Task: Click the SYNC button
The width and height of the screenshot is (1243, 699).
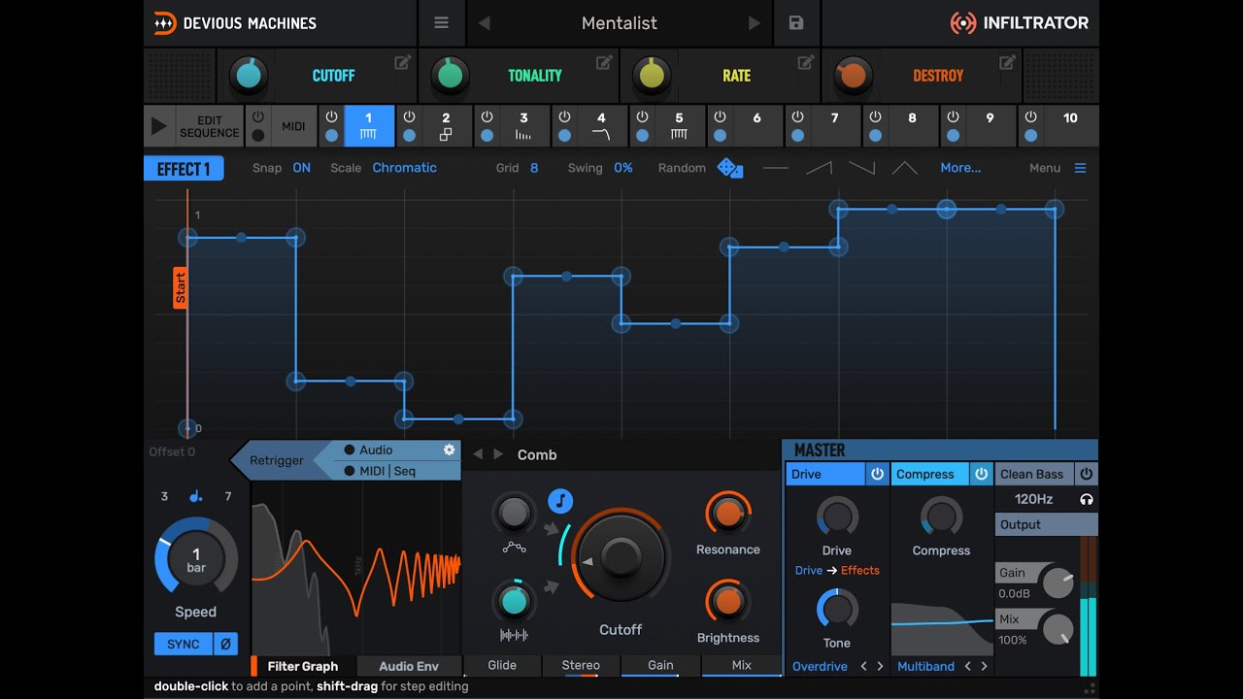Action: click(x=183, y=644)
